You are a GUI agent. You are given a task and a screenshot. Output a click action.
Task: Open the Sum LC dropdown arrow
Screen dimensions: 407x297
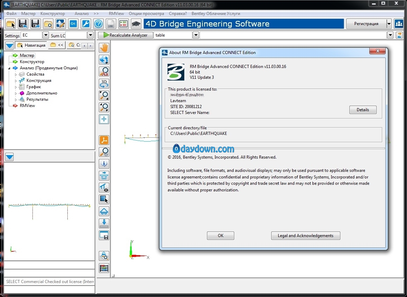click(90, 35)
